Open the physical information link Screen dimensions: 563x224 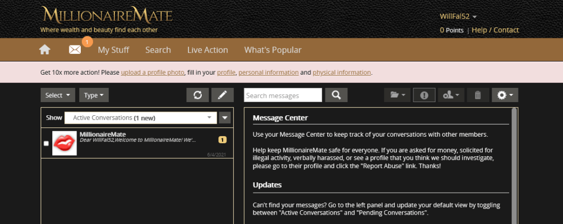(341, 72)
